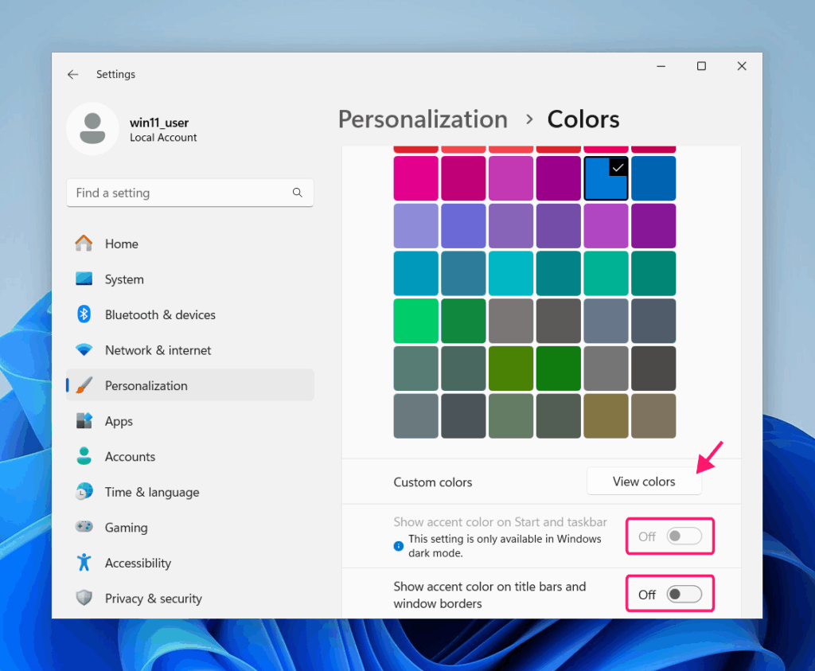Screen dimensions: 815x671
Task: Click in the Find a setting box
Action: 190,193
